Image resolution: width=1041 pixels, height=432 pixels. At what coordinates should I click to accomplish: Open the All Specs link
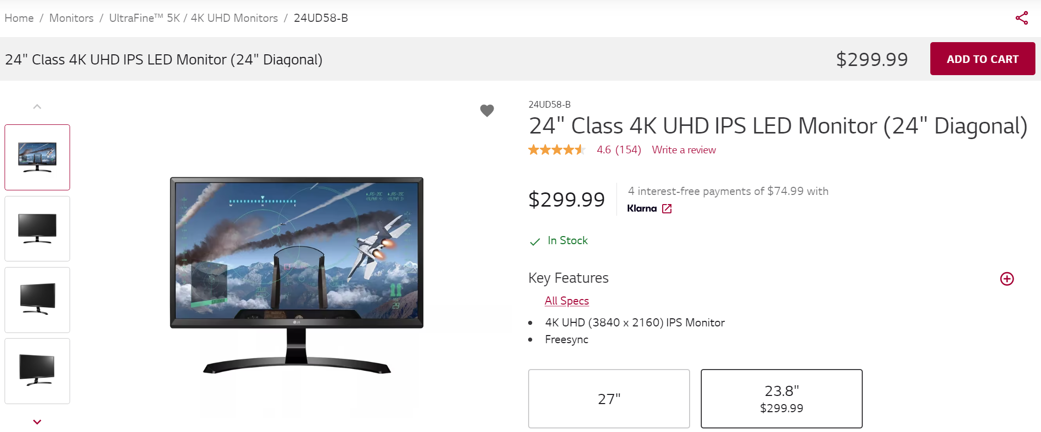coord(567,301)
